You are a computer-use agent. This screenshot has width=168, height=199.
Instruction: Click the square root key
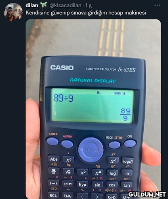coord(68,172)
